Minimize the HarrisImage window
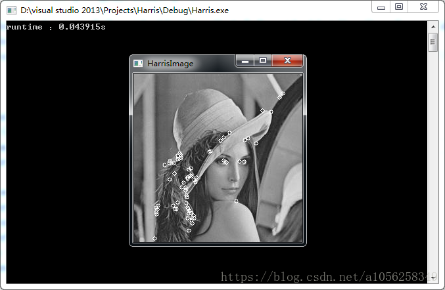The image size is (445, 290). tap(245, 61)
